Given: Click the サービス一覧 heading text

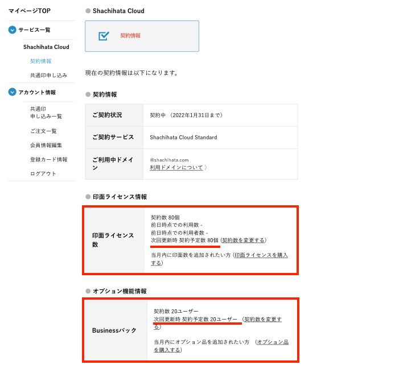Looking at the screenshot, I should tap(34, 30).
